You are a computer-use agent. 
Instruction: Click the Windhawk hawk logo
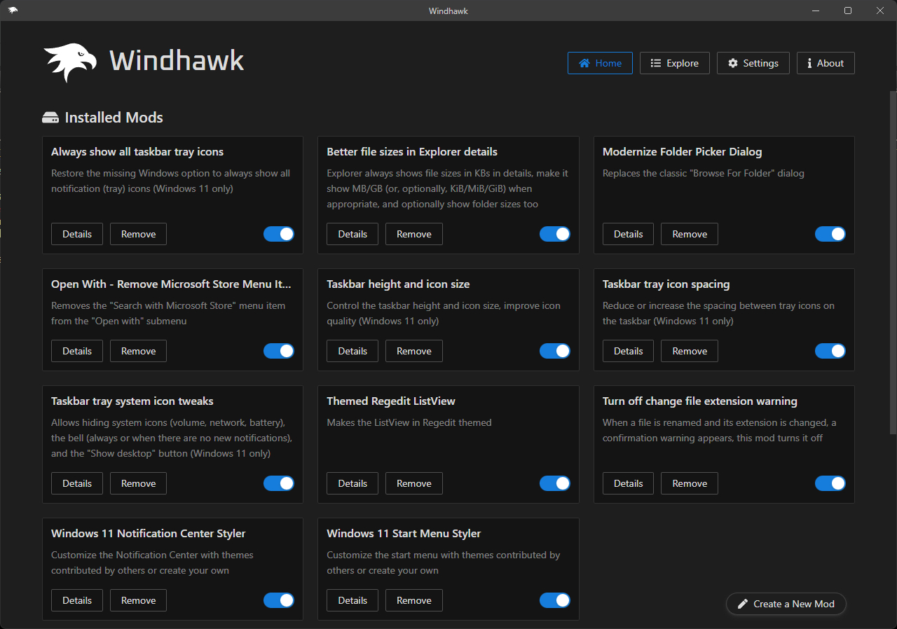point(70,62)
